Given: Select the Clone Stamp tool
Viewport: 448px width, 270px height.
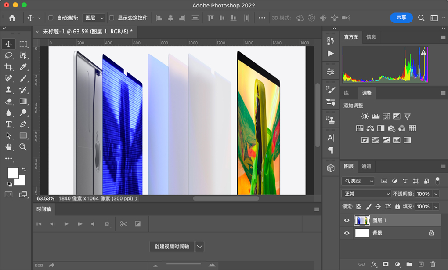Looking at the screenshot, I should (x=8, y=90).
